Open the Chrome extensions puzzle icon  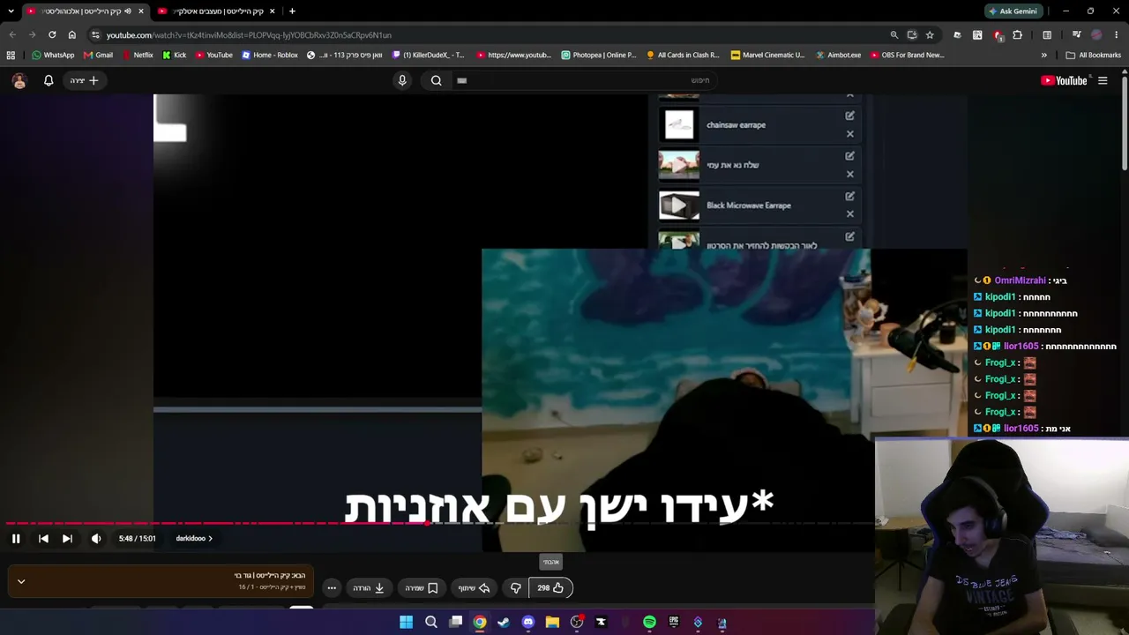point(1018,35)
